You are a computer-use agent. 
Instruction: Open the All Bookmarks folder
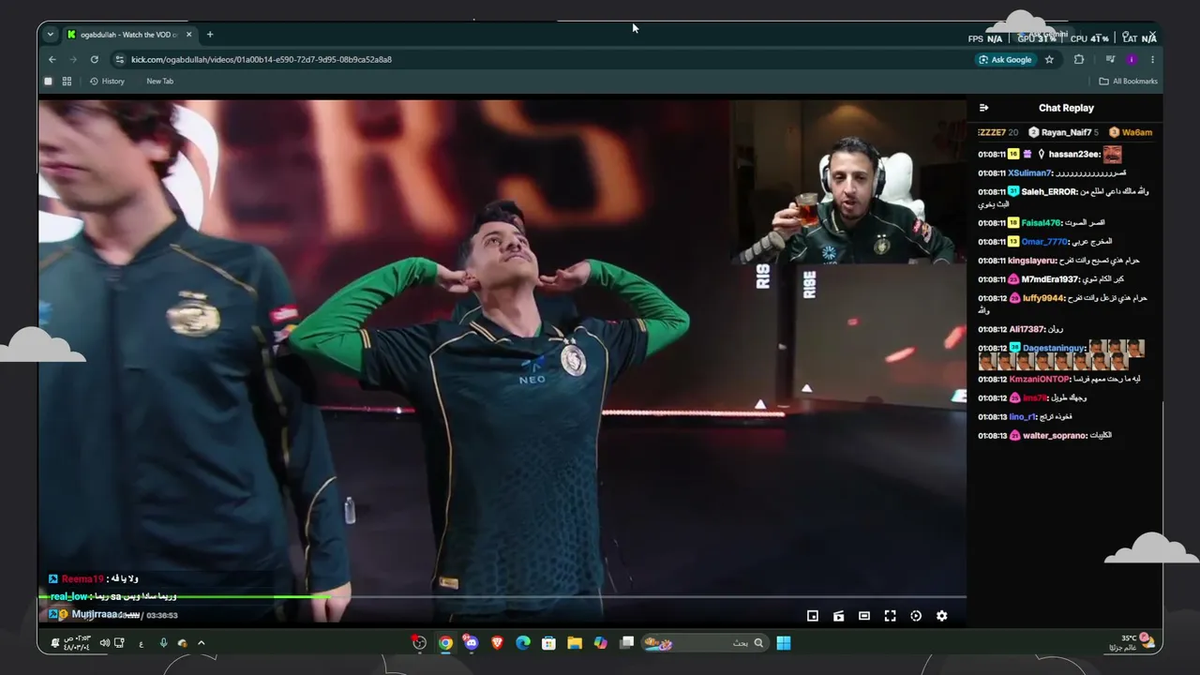coord(1128,82)
